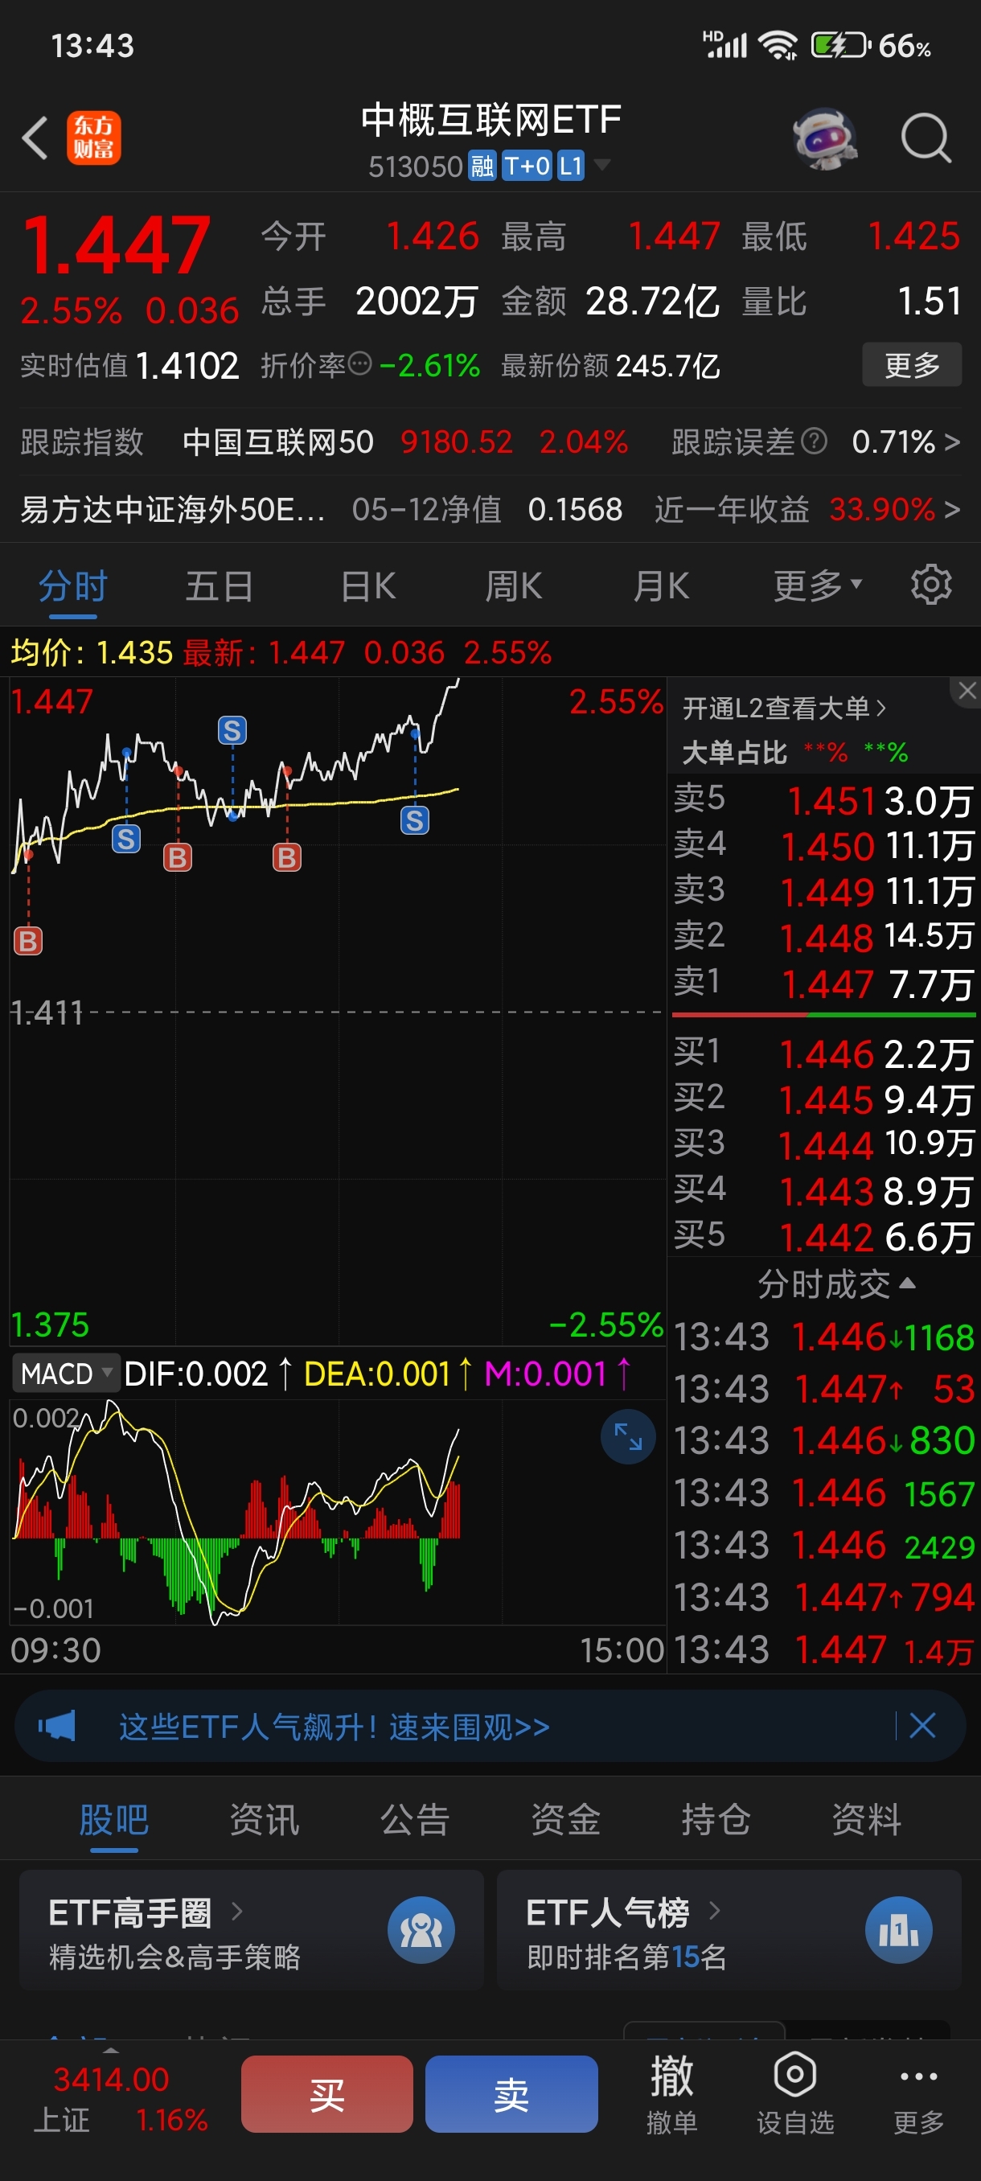Close the L2 big-order panel
This screenshot has height=2181, width=981.
pyautogui.click(x=967, y=691)
